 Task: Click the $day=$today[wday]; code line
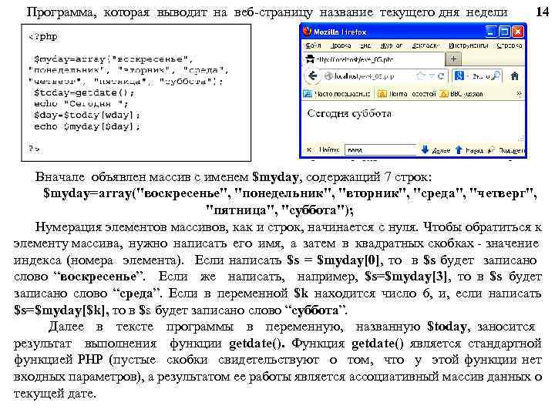pos(87,115)
